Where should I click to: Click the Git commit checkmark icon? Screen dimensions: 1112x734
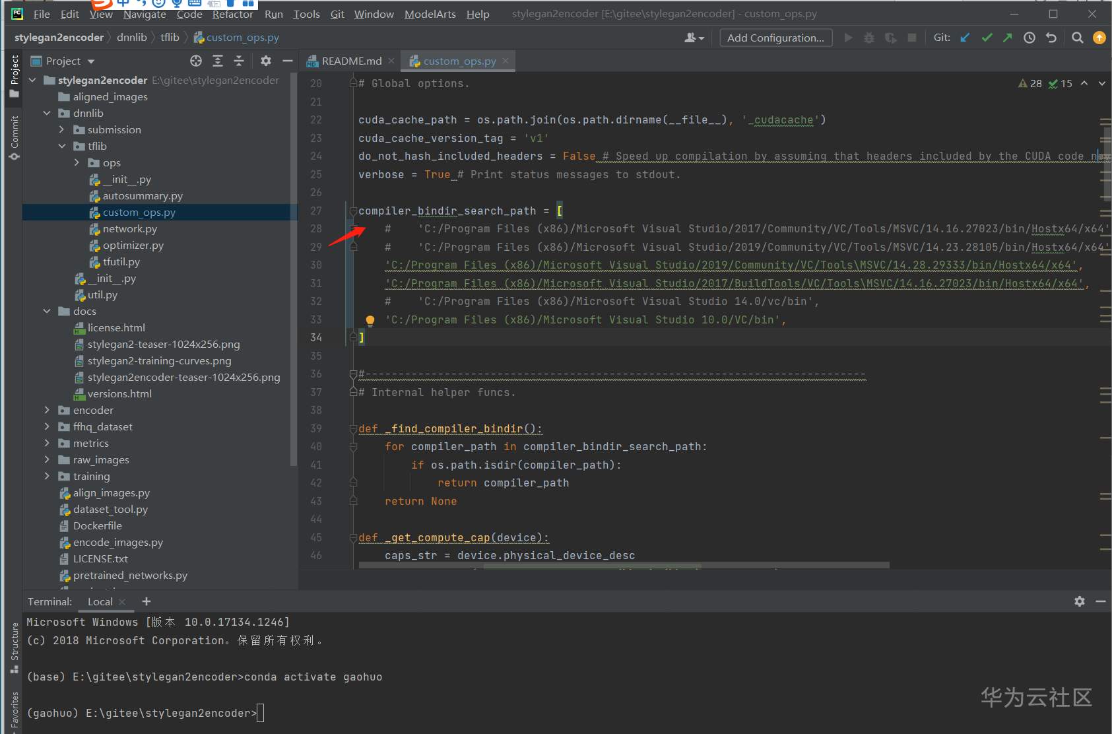(987, 38)
